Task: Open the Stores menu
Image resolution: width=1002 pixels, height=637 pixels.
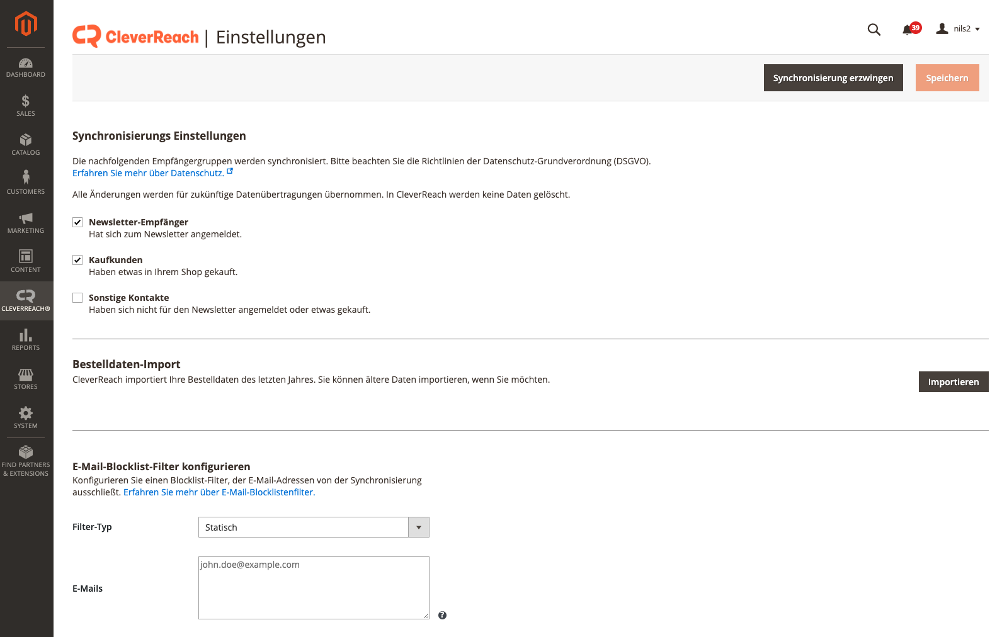Action: tap(26, 379)
